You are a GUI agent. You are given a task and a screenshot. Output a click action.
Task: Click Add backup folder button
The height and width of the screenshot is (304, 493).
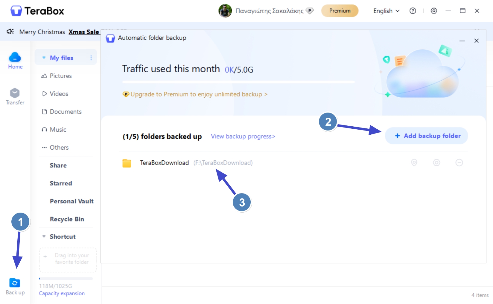tap(426, 136)
